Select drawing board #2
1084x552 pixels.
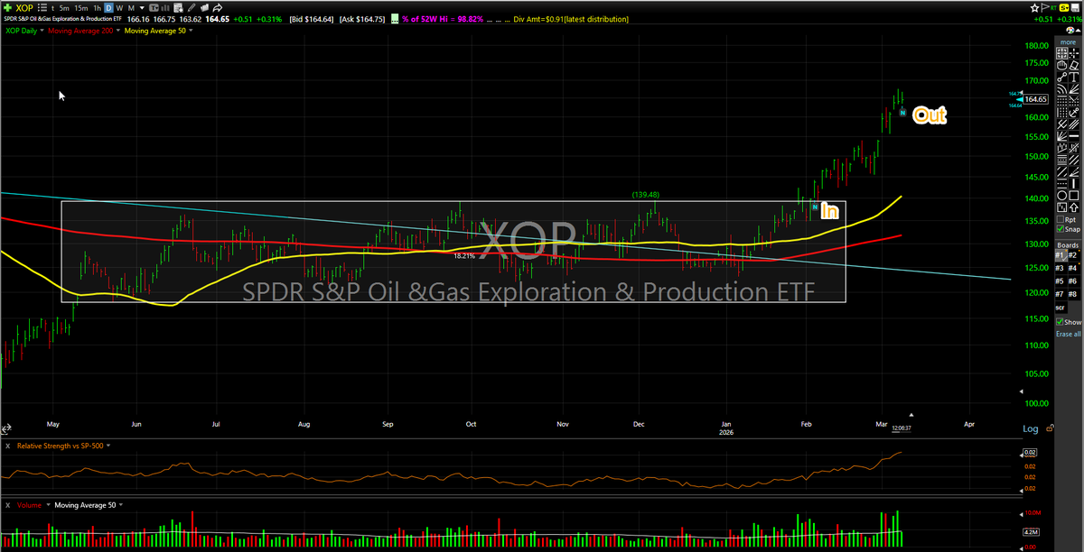1073,254
